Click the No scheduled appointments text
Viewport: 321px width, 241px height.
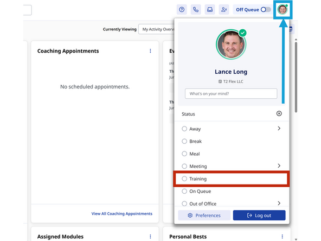pyautogui.click(x=95, y=87)
